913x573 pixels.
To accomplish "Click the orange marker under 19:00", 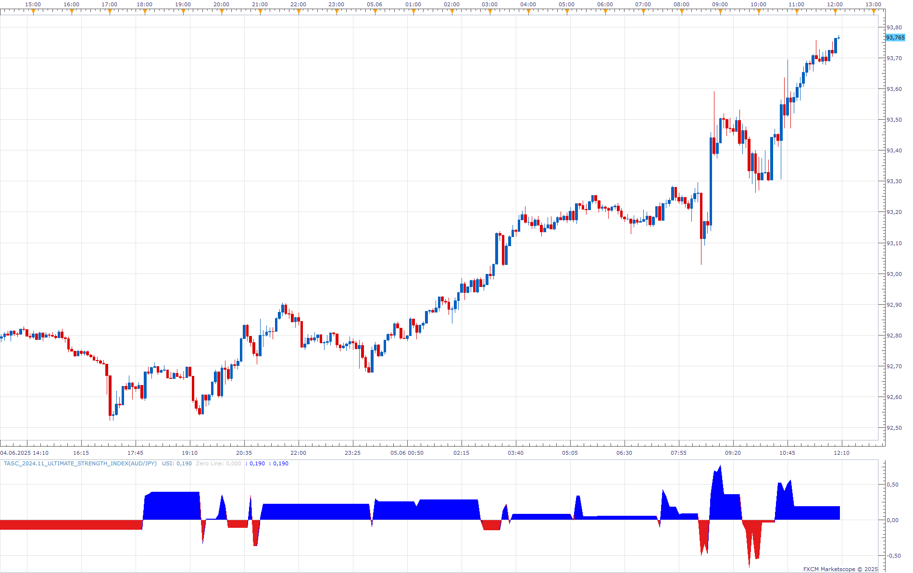I will tap(183, 12).
